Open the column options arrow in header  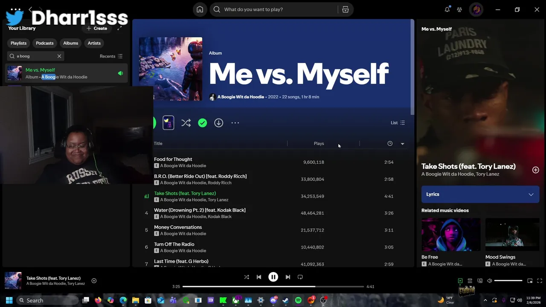pos(402,144)
